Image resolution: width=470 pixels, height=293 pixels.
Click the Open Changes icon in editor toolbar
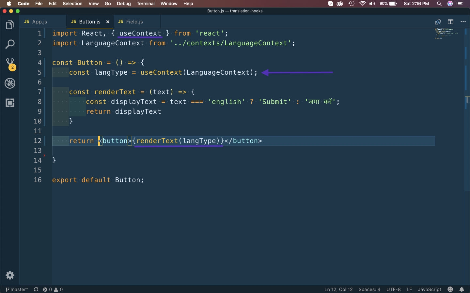[x=438, y=22]
